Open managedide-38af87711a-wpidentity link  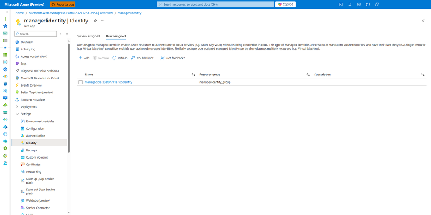[108, 82]
